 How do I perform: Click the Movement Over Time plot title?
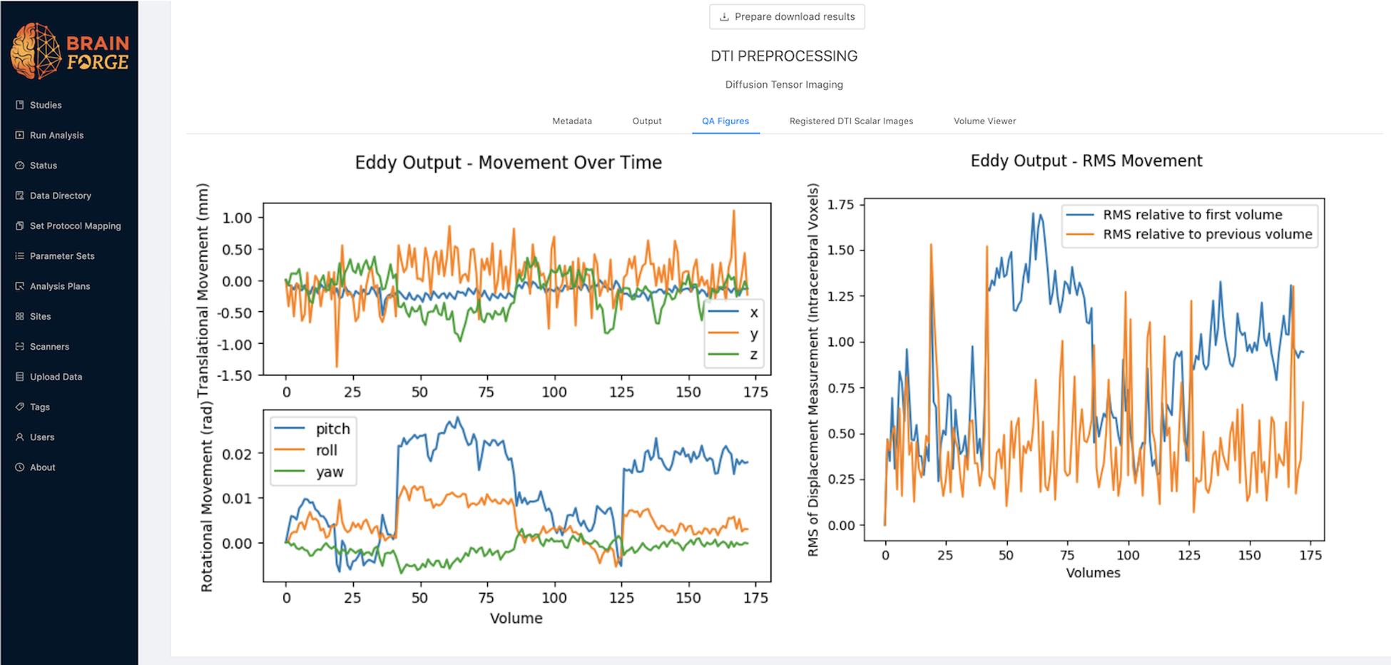pos(509,163)
